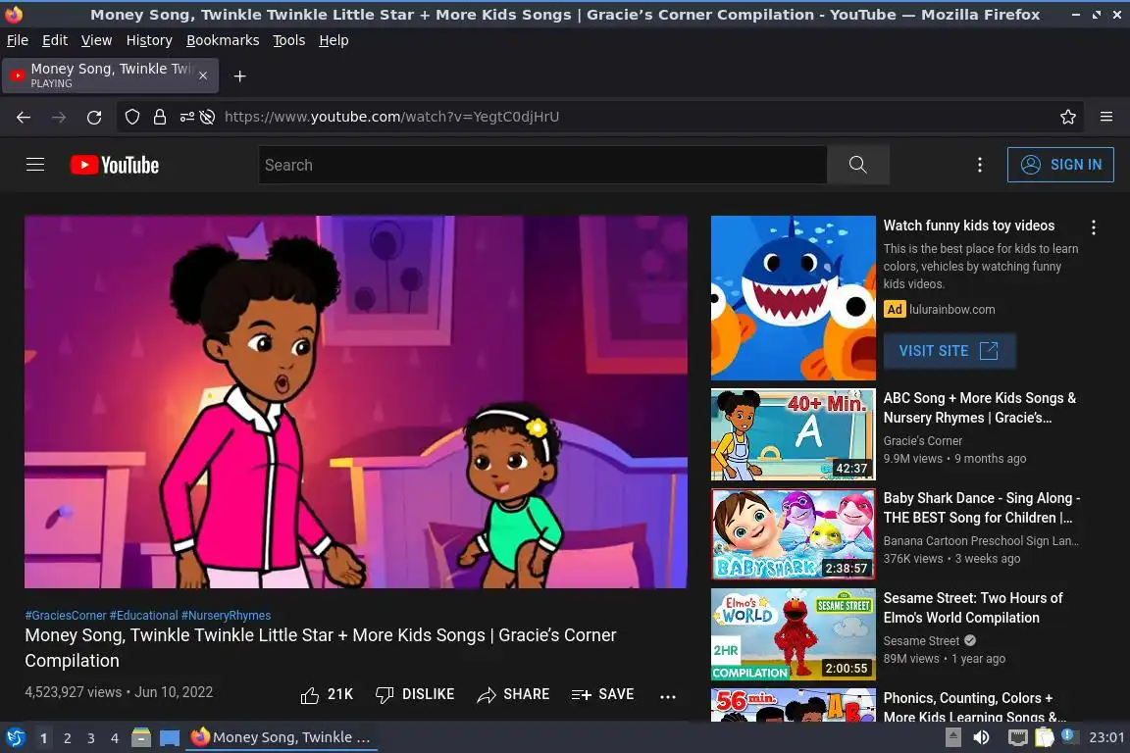The height and width of the screenshot is (753, 1130).
Task: Click the VISIT SITE ad button
Action: click(x=950, y=351)
